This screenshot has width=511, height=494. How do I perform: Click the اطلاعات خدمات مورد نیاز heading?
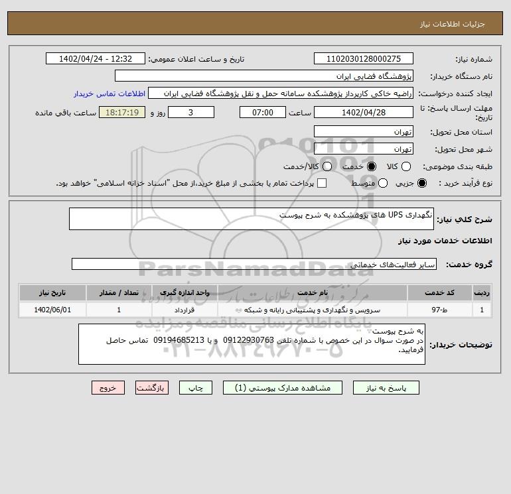445,241
